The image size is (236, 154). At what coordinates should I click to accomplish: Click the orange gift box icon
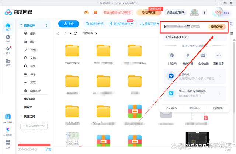pyautogui.click(x=96, y=12)
